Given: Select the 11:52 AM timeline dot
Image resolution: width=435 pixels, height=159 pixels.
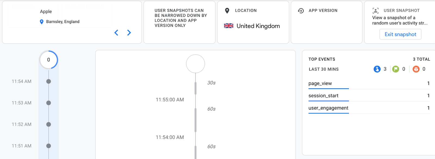Looking at the screenshot, I should coord(49,124).
